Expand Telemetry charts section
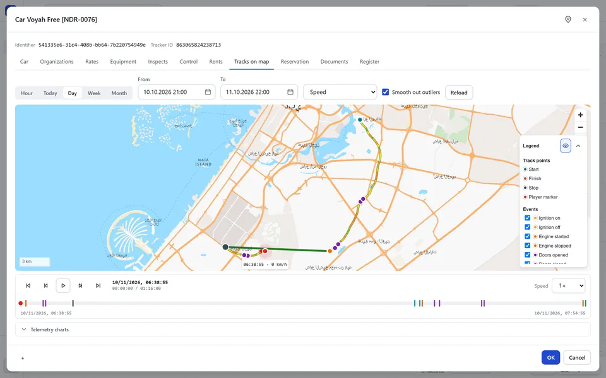The height and width of the screenshot is (378, 606). 303,329
